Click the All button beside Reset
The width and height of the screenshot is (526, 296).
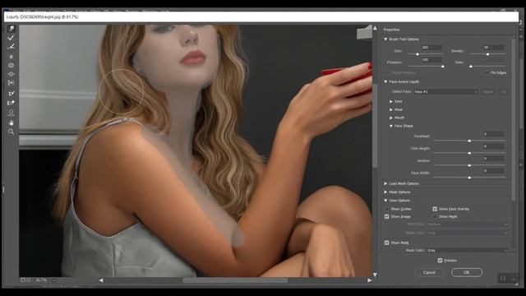click(504, 91)
